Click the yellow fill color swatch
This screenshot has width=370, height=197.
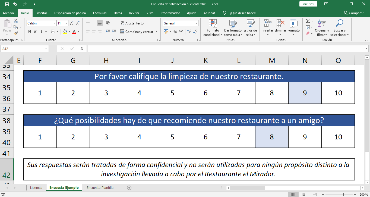pyautogui.click(x=65, y=32)
